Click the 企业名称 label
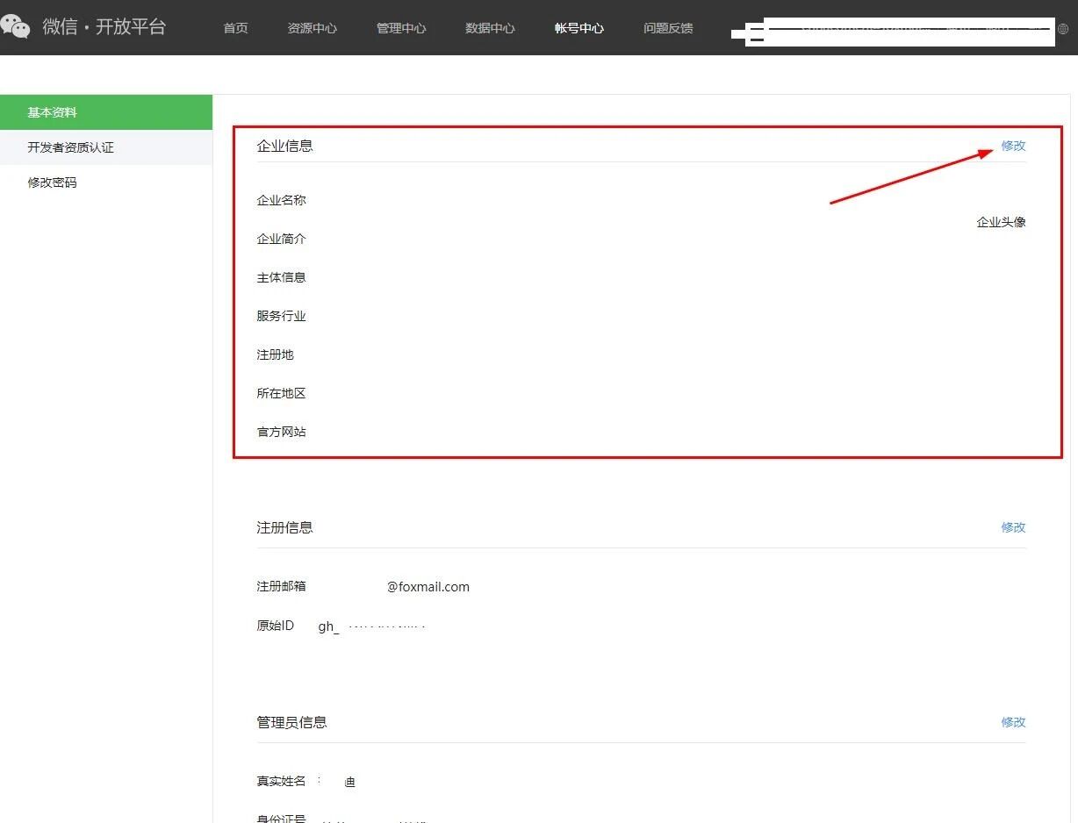Image resolution: width=1078 pixels, height=823 pixels. click(281, 200)
